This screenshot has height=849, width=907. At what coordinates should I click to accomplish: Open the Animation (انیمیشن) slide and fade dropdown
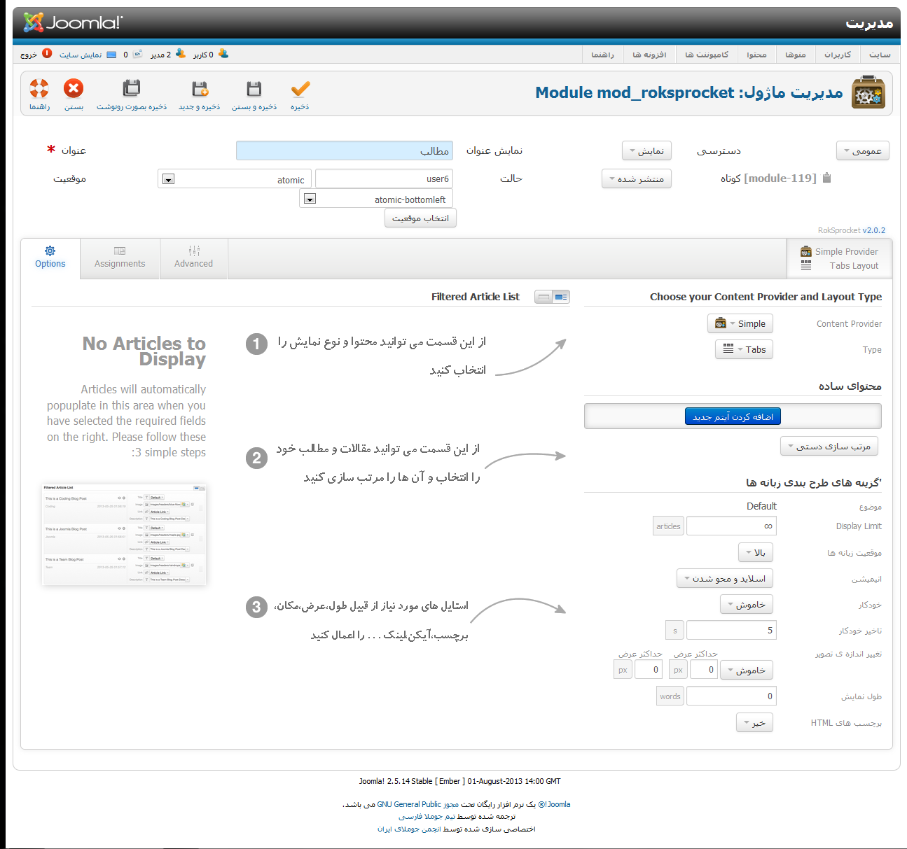[724, 579]
